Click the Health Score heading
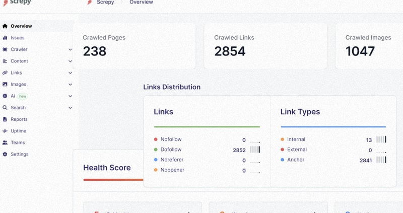Screen dimensions: 403x213 point(107,168)
